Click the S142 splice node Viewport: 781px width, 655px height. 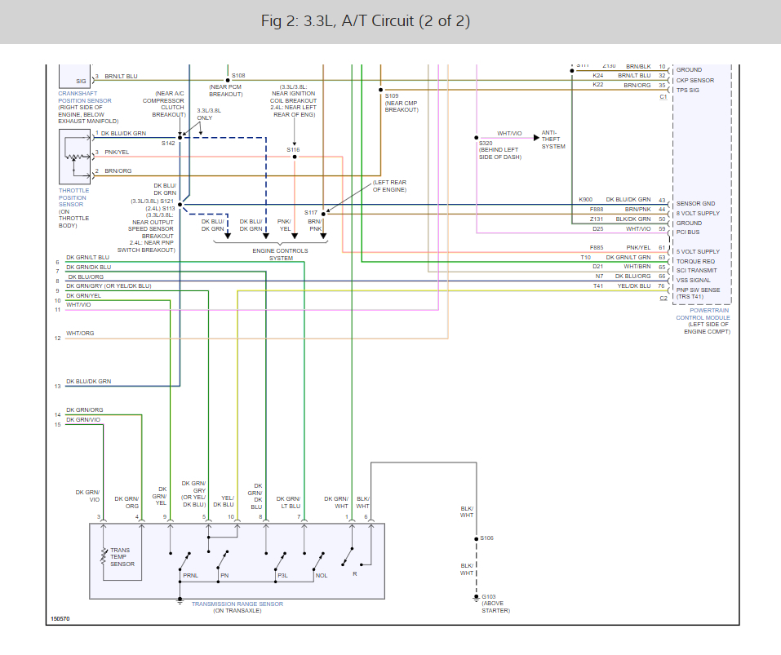[x=180, y=137]
